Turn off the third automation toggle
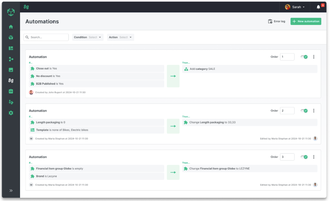330x201 pixels. point(304,157)
